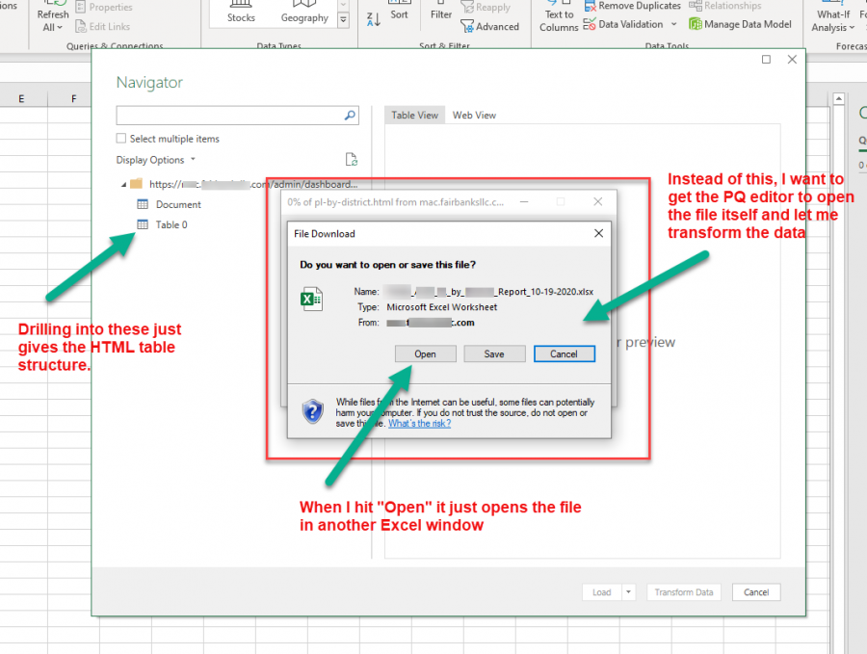Click the What's the risk? link

(x=419, y=424)
